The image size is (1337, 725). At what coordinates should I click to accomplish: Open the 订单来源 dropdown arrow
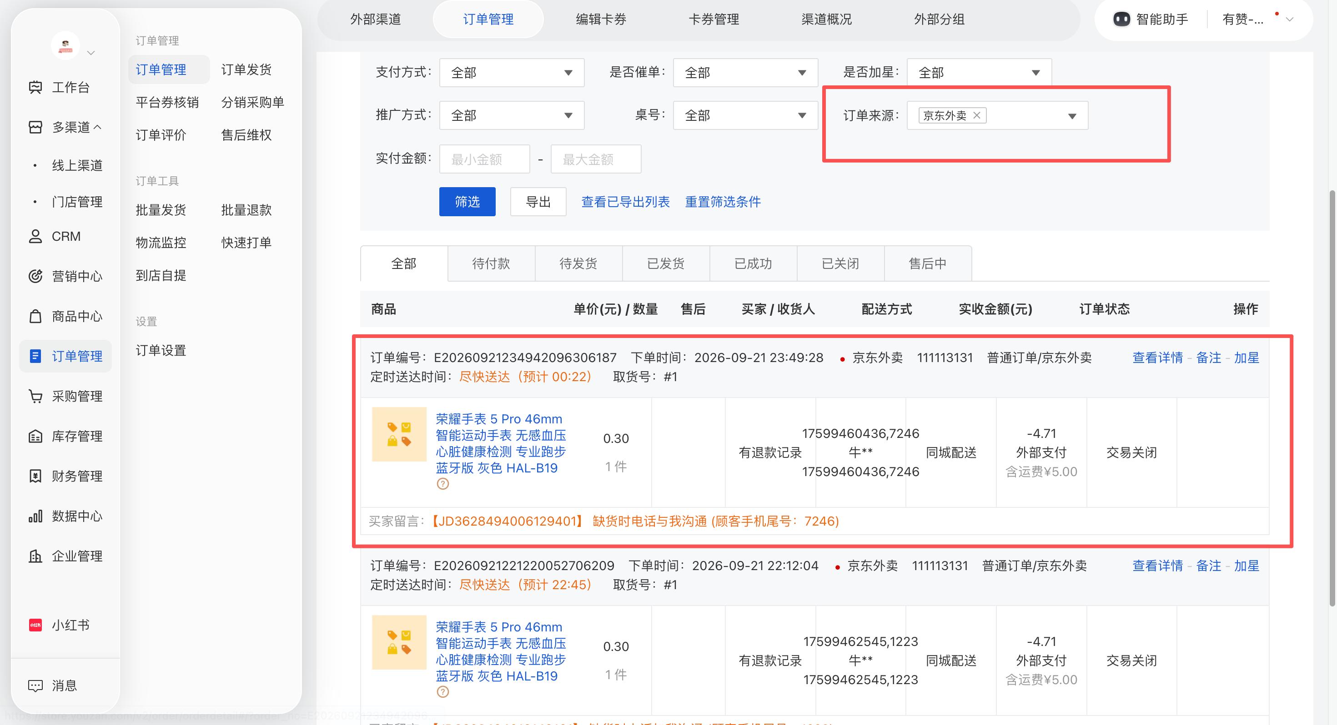click(x=1072, y=116)
